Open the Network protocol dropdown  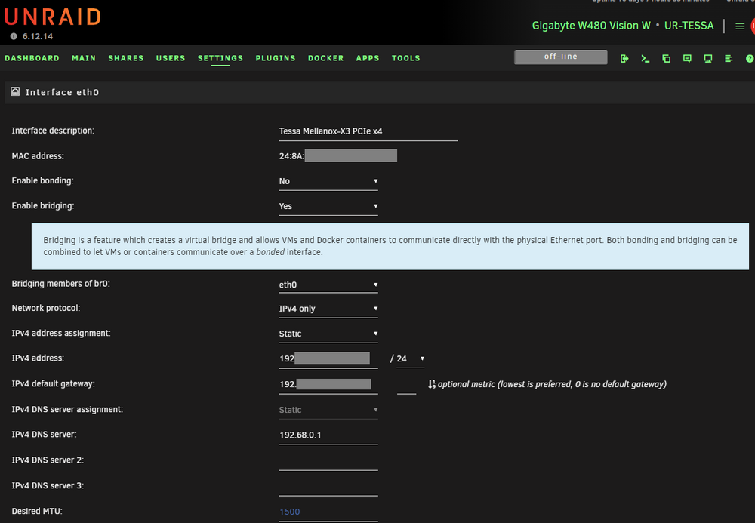pyautogui.click(x=328, y=309)
